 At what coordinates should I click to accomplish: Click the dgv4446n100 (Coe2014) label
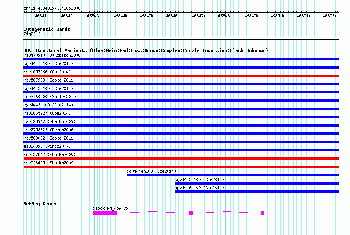point(199,188)
